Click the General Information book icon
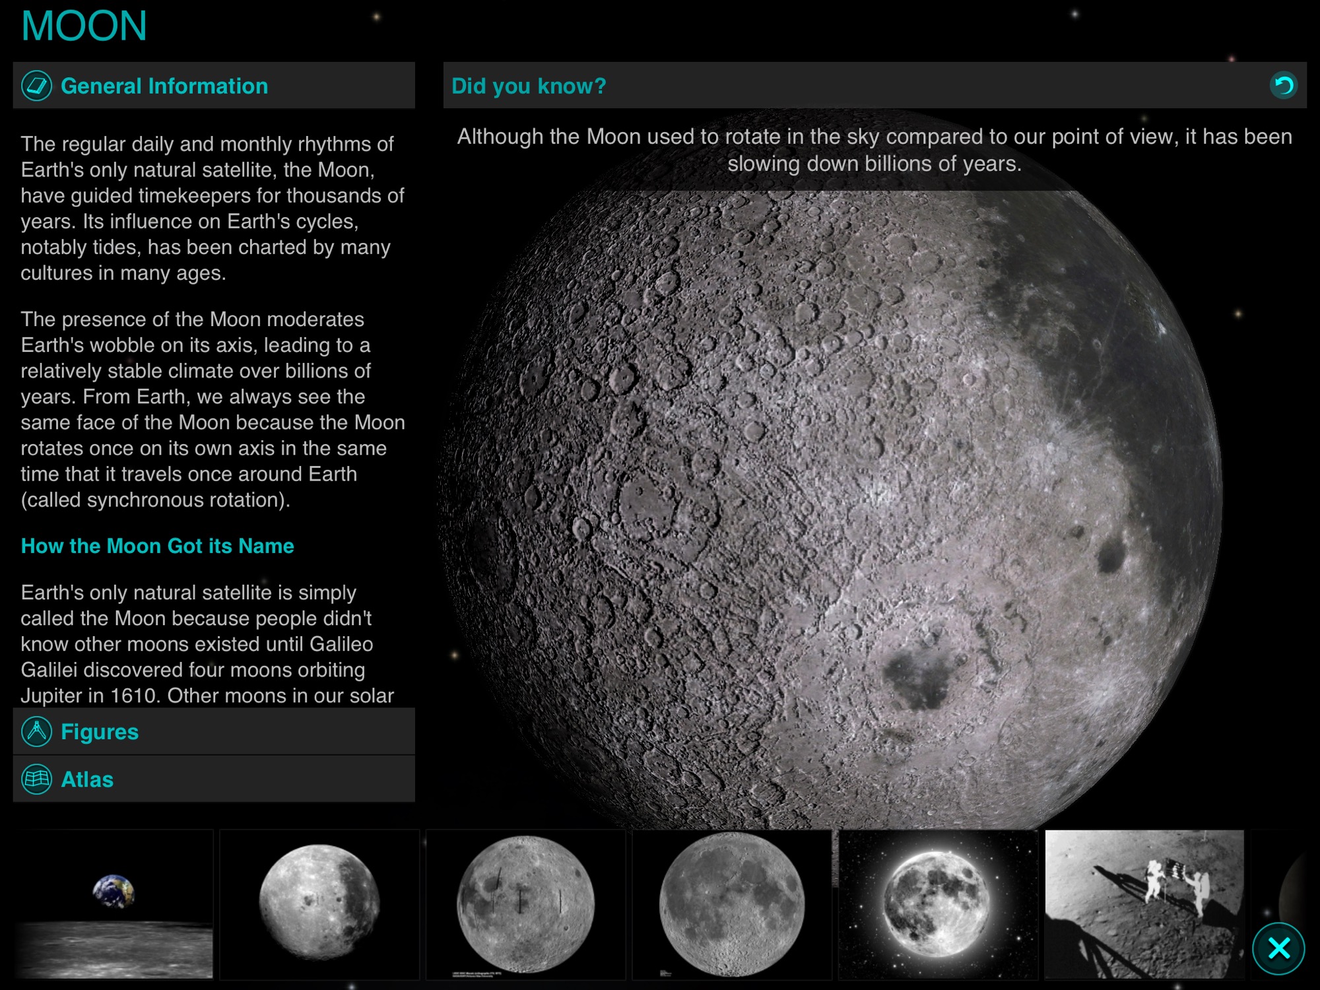 [x=37, y=86]
